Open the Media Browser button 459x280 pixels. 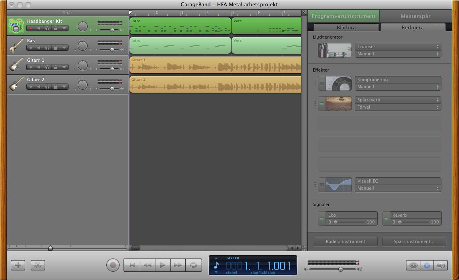441,265
